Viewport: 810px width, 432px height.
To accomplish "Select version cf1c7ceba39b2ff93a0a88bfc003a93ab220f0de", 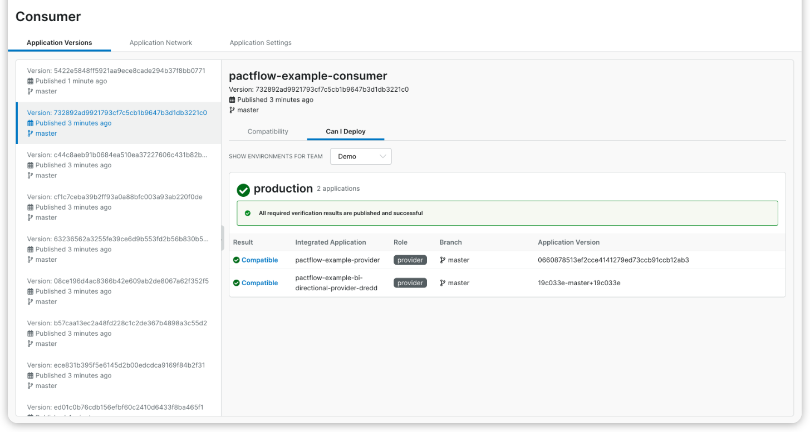I will point(119,207).
